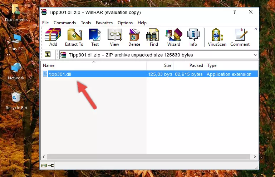
Task: Open the Help menu
Action: click(x=142, y=23)
